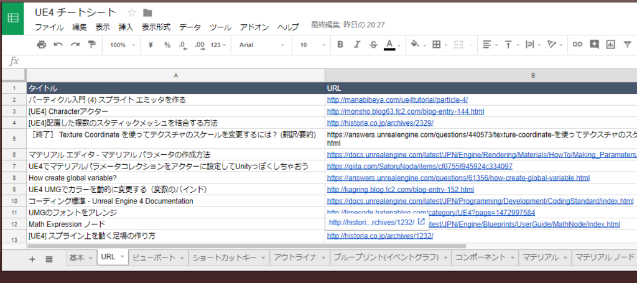Open the historia.co.jp archives/2329 link
The width and height of the screenshot is (637, 283).
pos(380,123)
